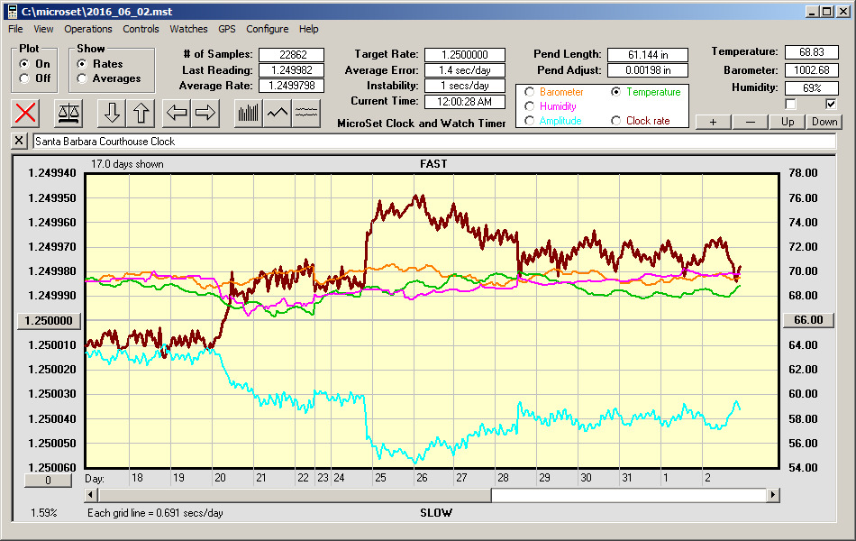Click the plus zoom button

click(x=713, y=122)
